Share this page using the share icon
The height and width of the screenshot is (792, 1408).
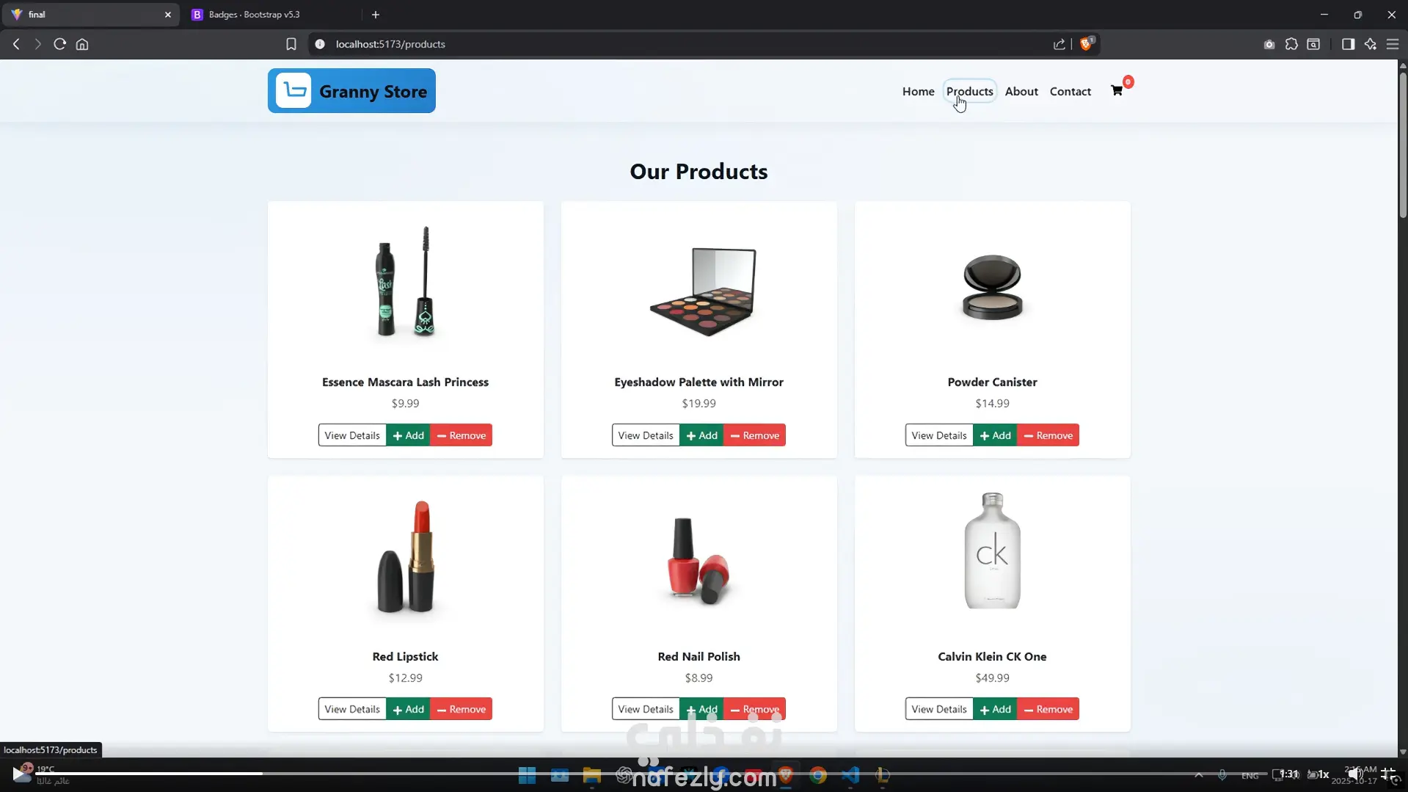click(1059, 44)
